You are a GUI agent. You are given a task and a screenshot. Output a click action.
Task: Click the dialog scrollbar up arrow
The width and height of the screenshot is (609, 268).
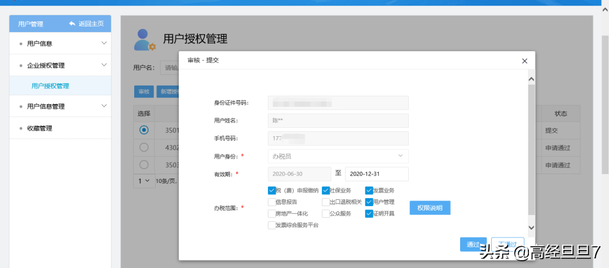(532, 79)
